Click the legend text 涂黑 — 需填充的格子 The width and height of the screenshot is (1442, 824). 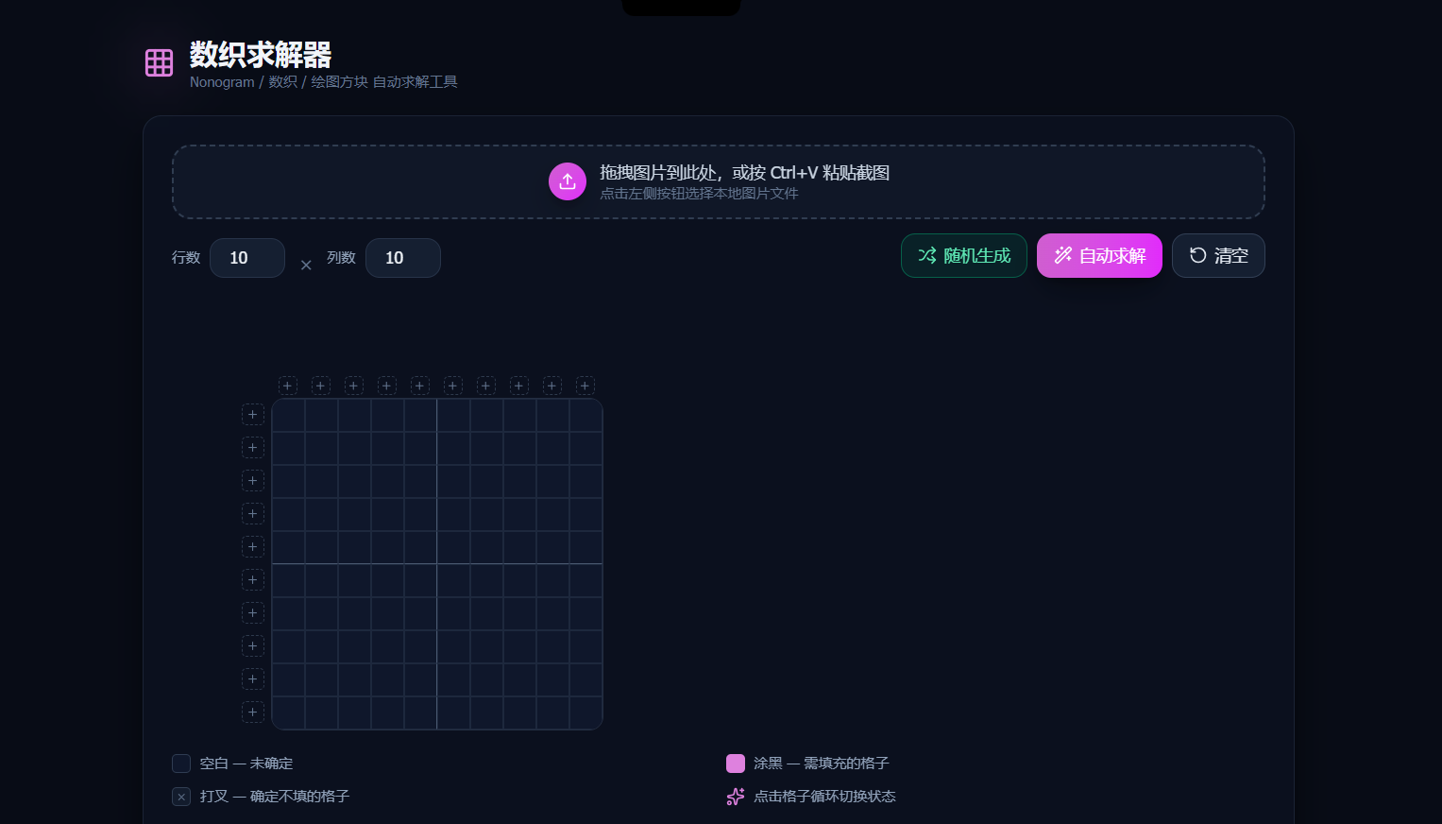[x=822, y=764]
